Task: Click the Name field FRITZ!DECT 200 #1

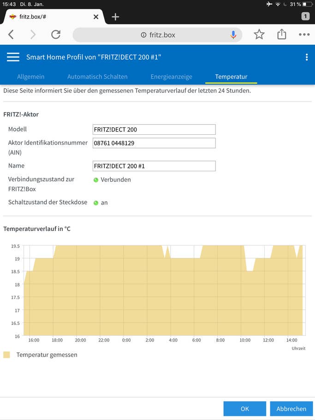Action: coord(154,166)
